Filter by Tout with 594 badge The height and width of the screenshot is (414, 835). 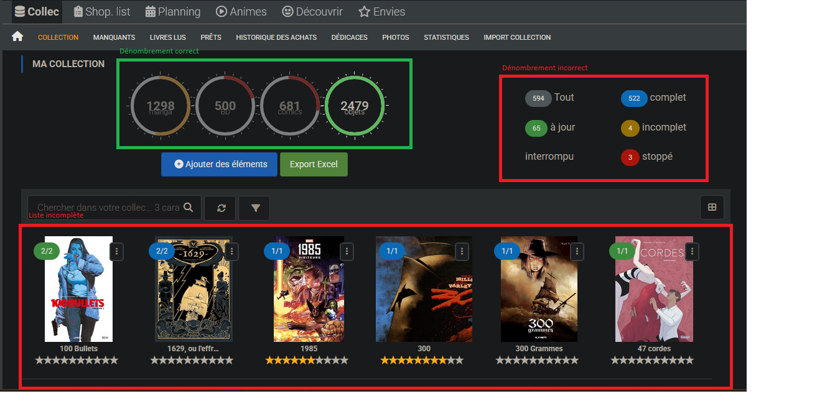coord(550,98)
